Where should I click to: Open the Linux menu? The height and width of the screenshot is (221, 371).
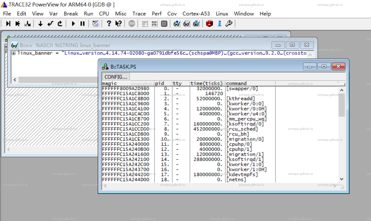222,13
